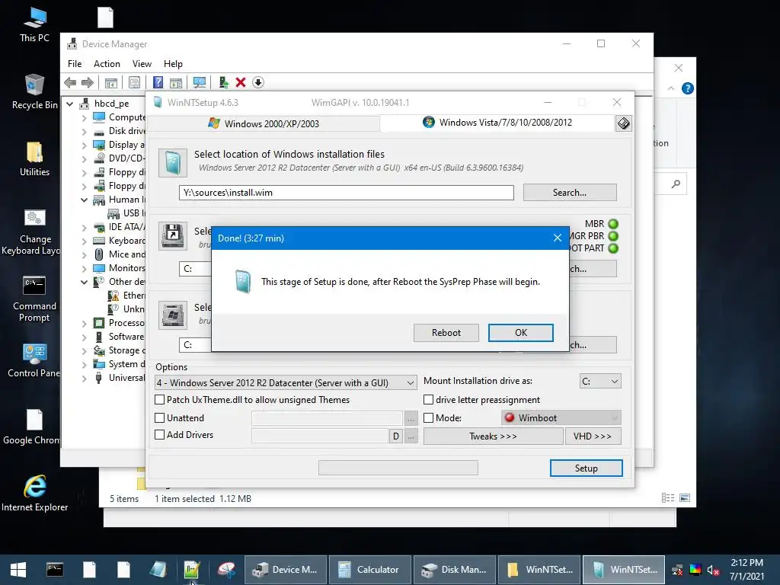Collapse the hbcd_pe root node

click(70, 104)
